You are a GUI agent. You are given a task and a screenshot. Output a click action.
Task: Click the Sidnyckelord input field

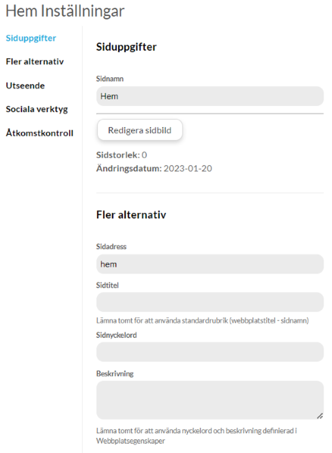(210, 352)
